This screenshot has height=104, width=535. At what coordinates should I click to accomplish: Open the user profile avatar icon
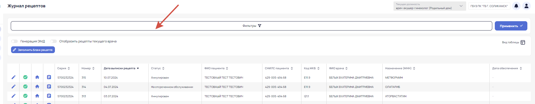526,6
